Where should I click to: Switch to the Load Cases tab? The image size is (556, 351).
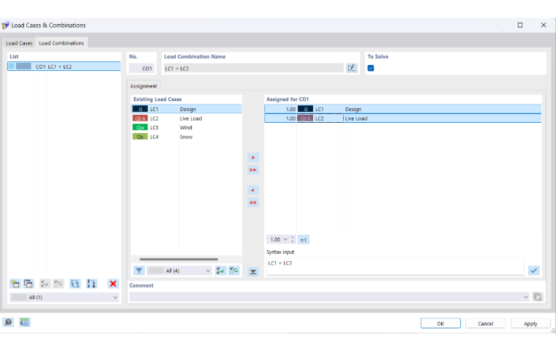pos(19,43)
